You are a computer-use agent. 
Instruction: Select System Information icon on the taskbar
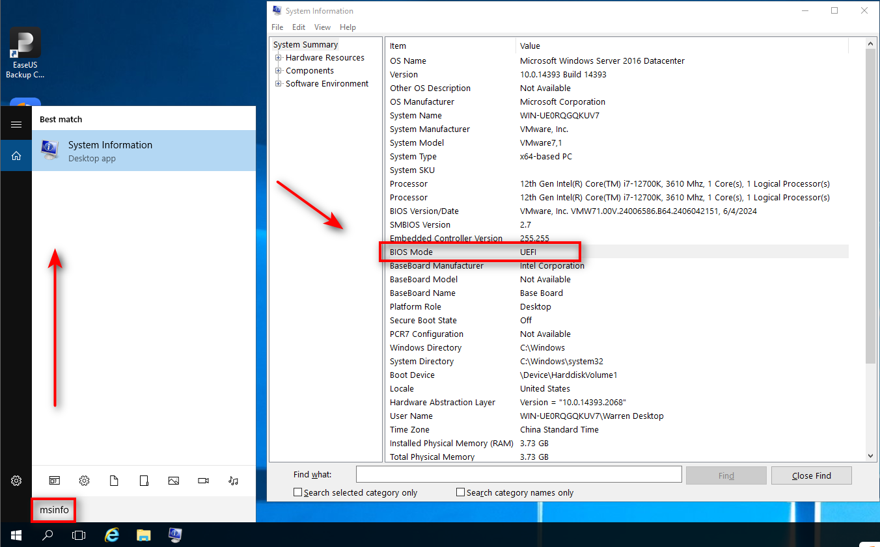175,535
